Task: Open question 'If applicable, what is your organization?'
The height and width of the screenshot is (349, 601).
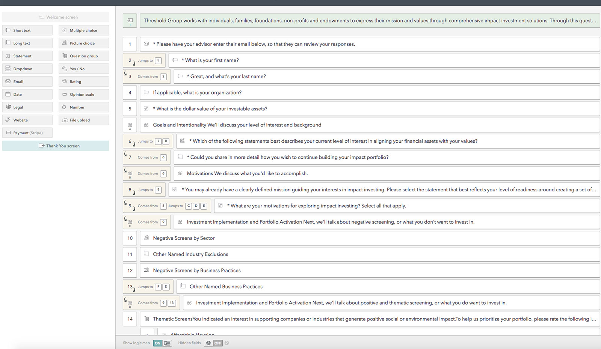Action: click(370, 92)
